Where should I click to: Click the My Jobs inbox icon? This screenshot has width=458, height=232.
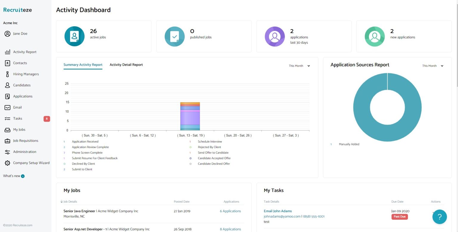click(8, 130)
